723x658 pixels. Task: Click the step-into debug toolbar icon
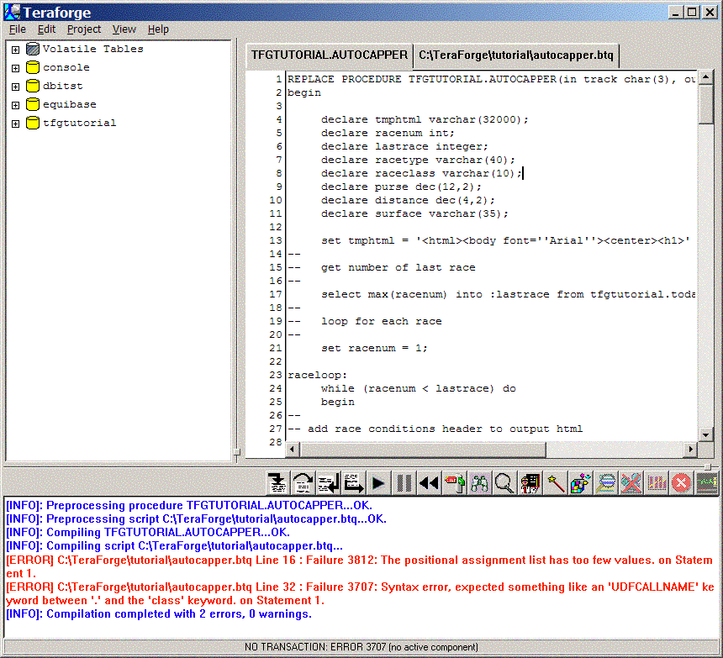click(278, 483)
